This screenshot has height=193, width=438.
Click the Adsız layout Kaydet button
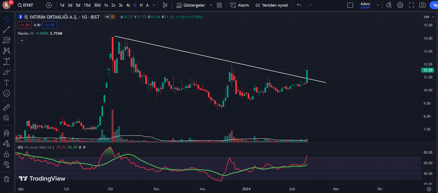tap(365, 5)
